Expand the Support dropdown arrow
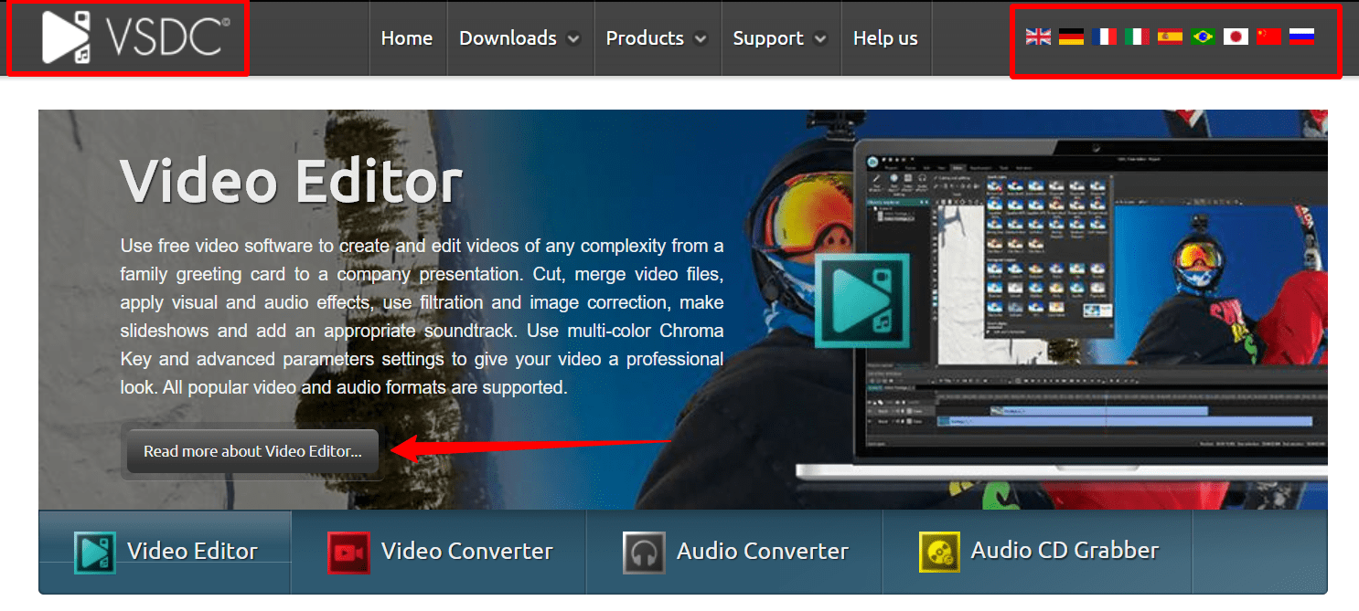1359x611 pixels. click(x=820, y=39)
